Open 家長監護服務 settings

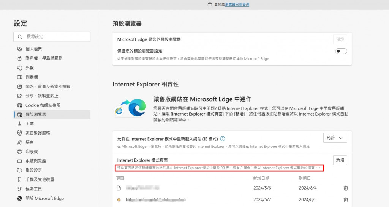pyautogui.click(x=52, y=133)
